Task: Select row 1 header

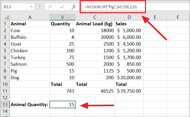Action: coord(5,24)
